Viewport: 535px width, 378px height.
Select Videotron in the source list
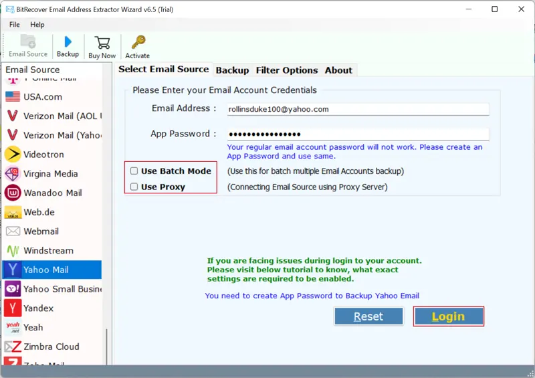coord(43,155)
